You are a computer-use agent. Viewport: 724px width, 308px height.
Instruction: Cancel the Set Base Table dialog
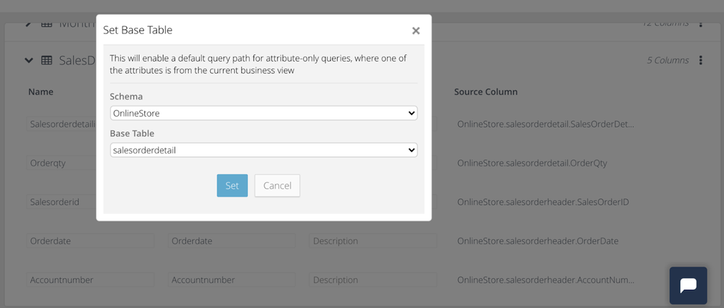pos(277,186)
